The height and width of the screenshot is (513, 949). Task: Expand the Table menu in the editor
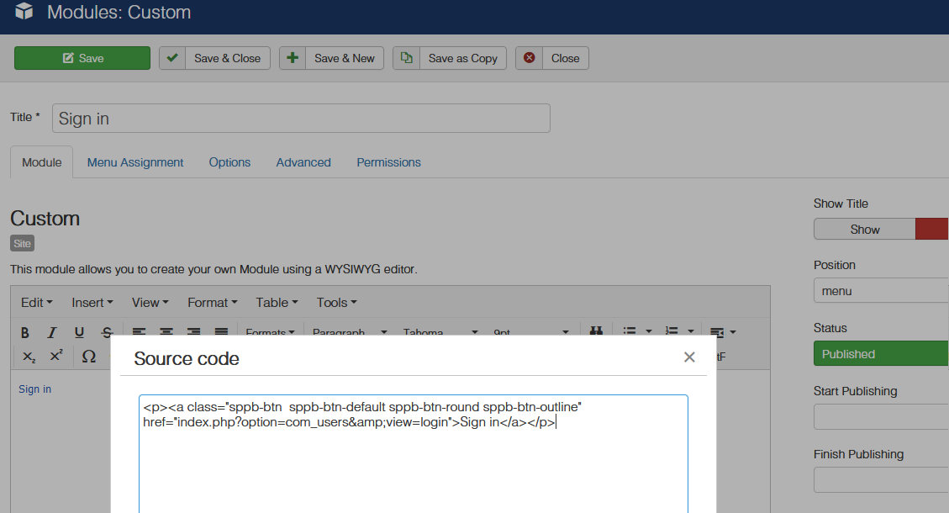click(x=277, y=302)
